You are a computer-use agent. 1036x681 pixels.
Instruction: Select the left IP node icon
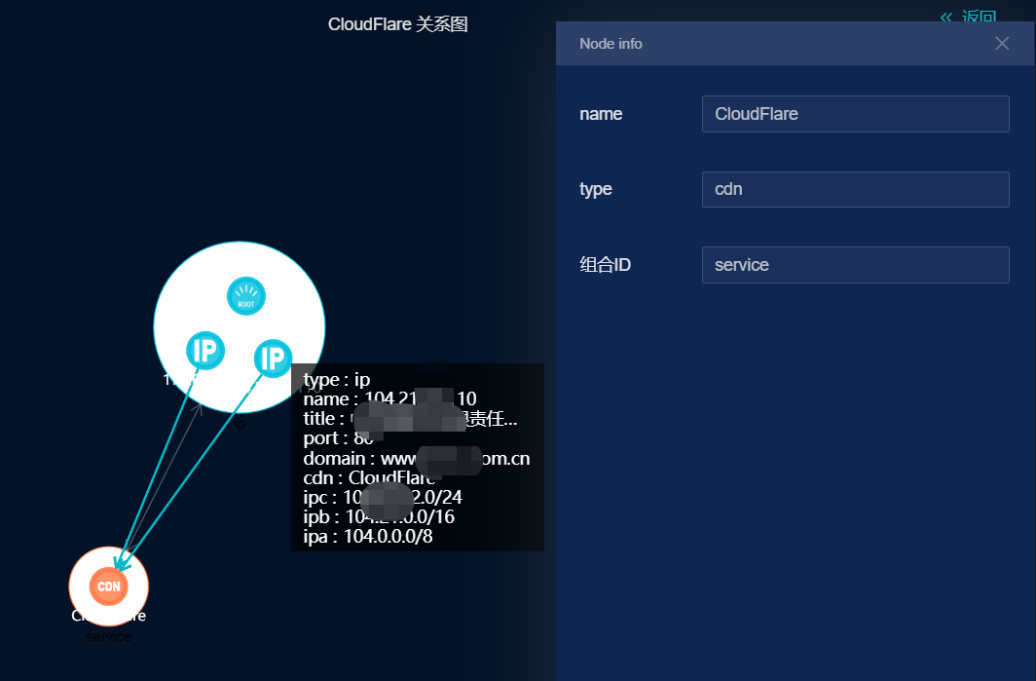(204, 351)
